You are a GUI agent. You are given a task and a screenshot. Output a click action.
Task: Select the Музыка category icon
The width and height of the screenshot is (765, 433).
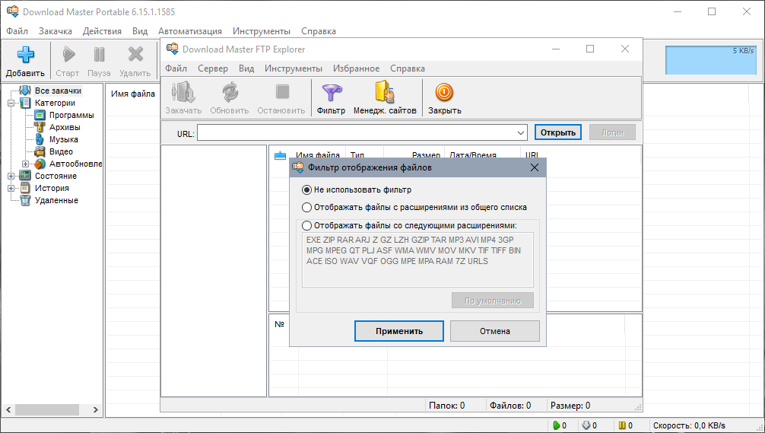click(40, 139)
